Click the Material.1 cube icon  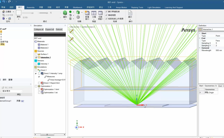pyautogui.click(x=39, y=45)
